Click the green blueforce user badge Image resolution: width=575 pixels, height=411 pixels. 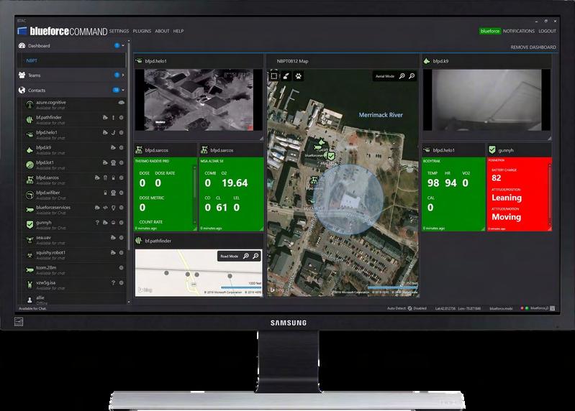click(x=490, y=31)
